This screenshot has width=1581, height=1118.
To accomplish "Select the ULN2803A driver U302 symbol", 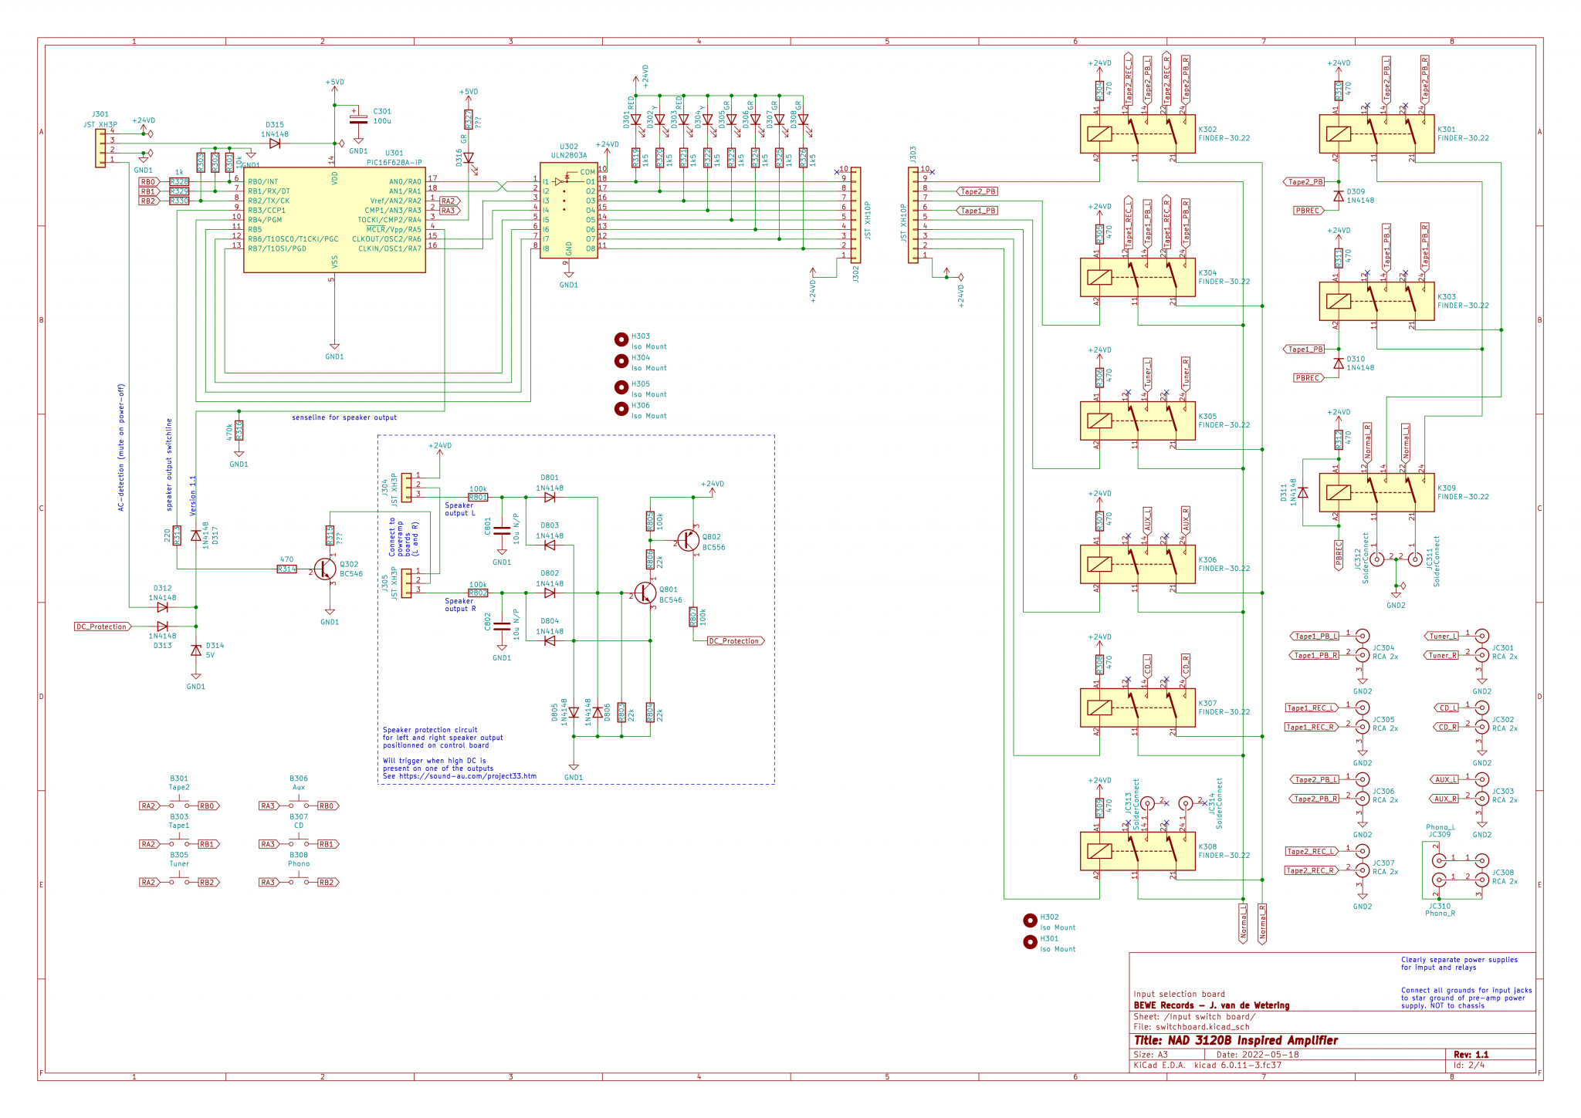I will pyautogui.click(x=568, y=211).
